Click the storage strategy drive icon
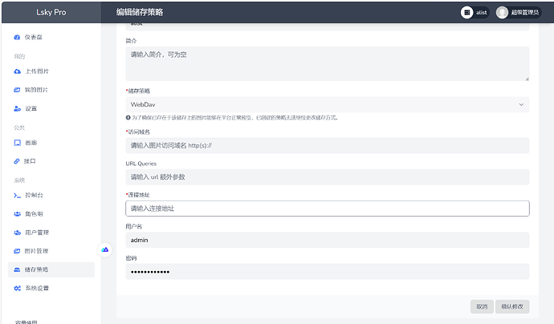 pyautogui.click(x=17, y=269)
